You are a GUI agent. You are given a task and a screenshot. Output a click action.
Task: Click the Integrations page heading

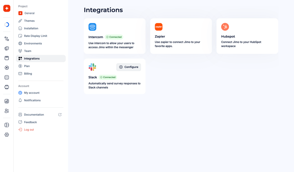(103, 10)
